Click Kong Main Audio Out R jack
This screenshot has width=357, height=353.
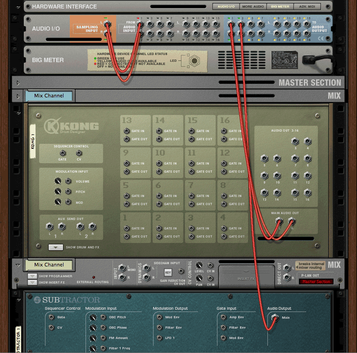(292, 221)
